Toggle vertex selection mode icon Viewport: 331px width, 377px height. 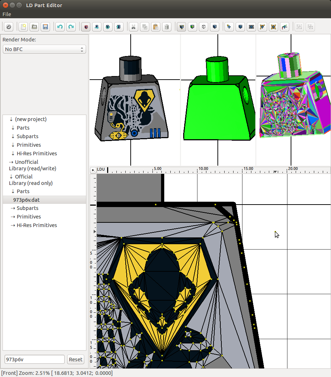182,27
